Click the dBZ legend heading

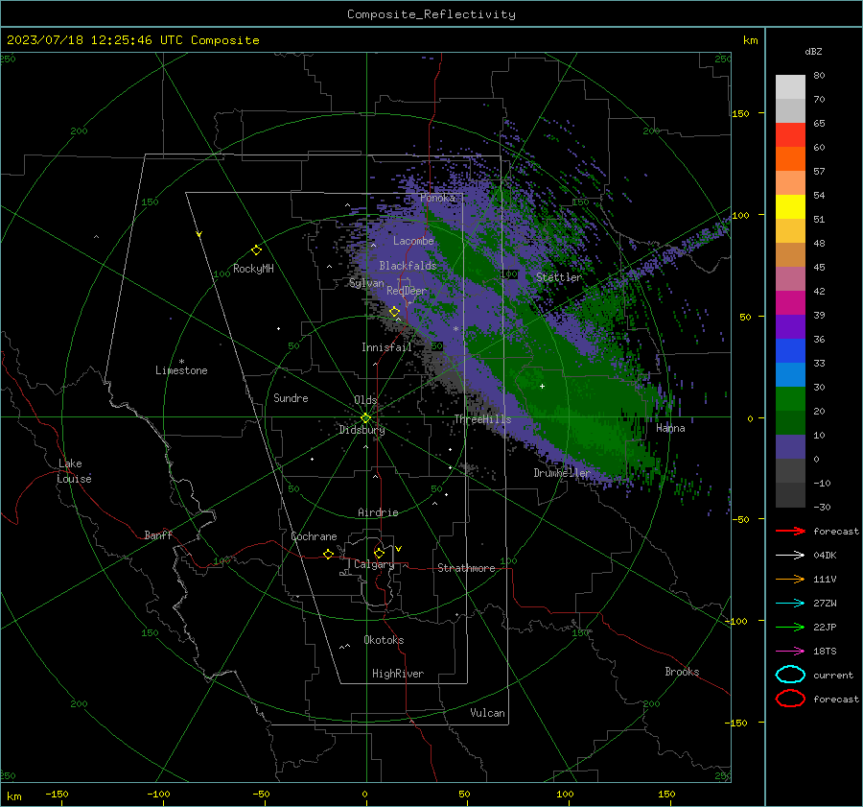click(813, 51)
